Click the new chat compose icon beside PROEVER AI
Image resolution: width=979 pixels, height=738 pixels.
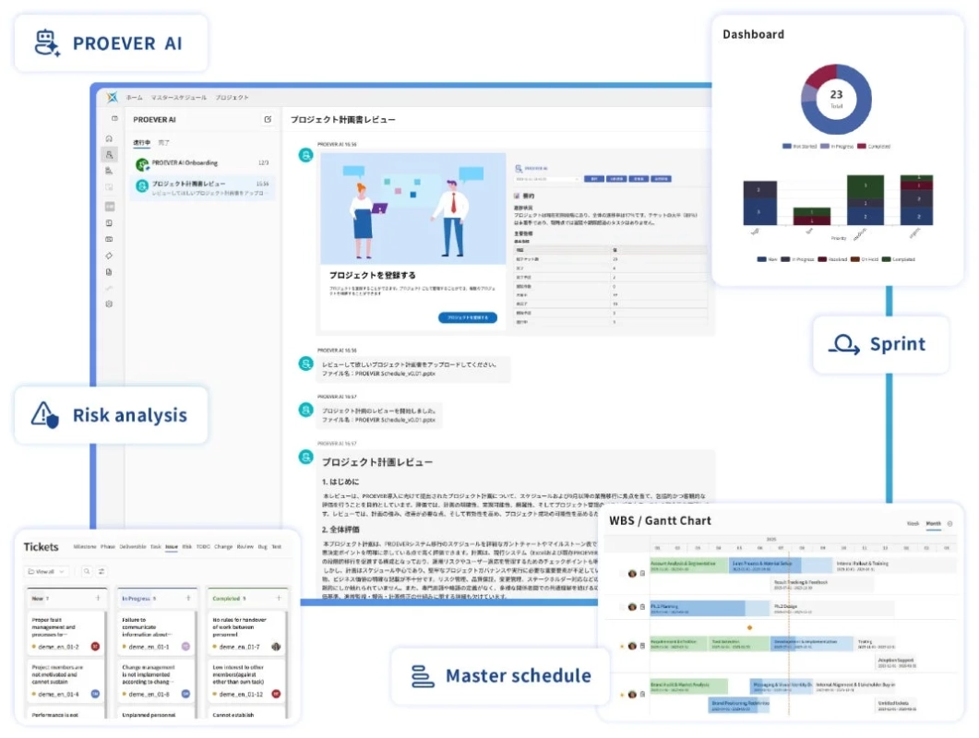point(268,119)
